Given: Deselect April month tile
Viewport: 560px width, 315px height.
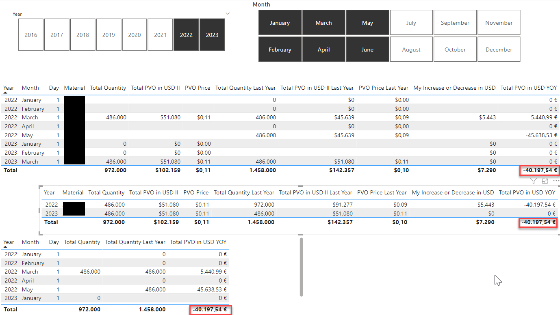Looking at the screenshot, I should click(323, 50).
